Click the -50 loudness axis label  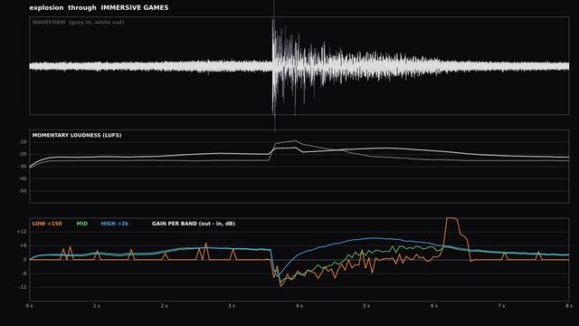pos(23,191)
